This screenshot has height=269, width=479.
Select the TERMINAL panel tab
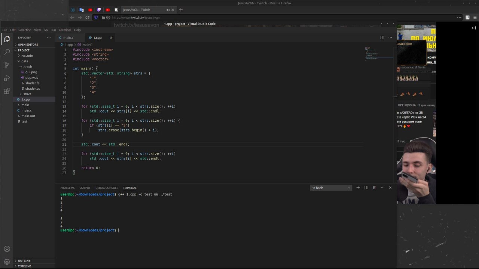[x=129, y=188]
